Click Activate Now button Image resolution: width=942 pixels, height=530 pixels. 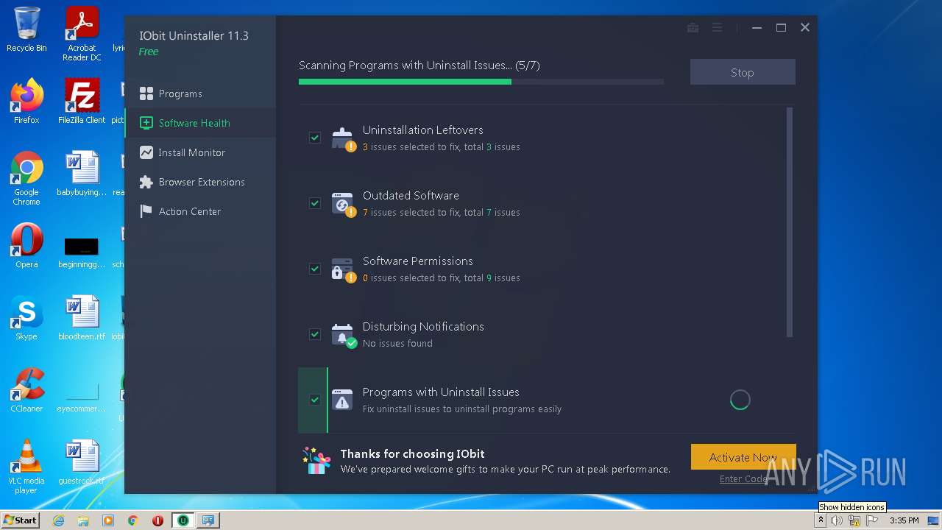point(743,457)
